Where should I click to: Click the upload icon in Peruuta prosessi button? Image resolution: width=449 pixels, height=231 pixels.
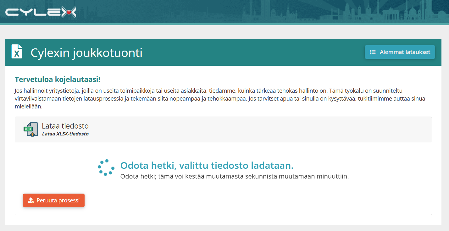click(30, 200)
